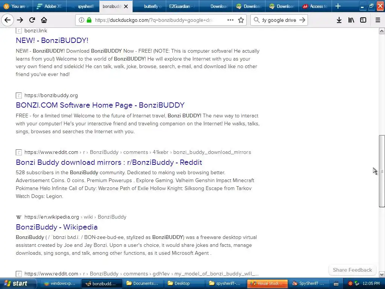Switch to the 'Access to' tab
This screenshot has height=289, width=385.
coord(315,6)
